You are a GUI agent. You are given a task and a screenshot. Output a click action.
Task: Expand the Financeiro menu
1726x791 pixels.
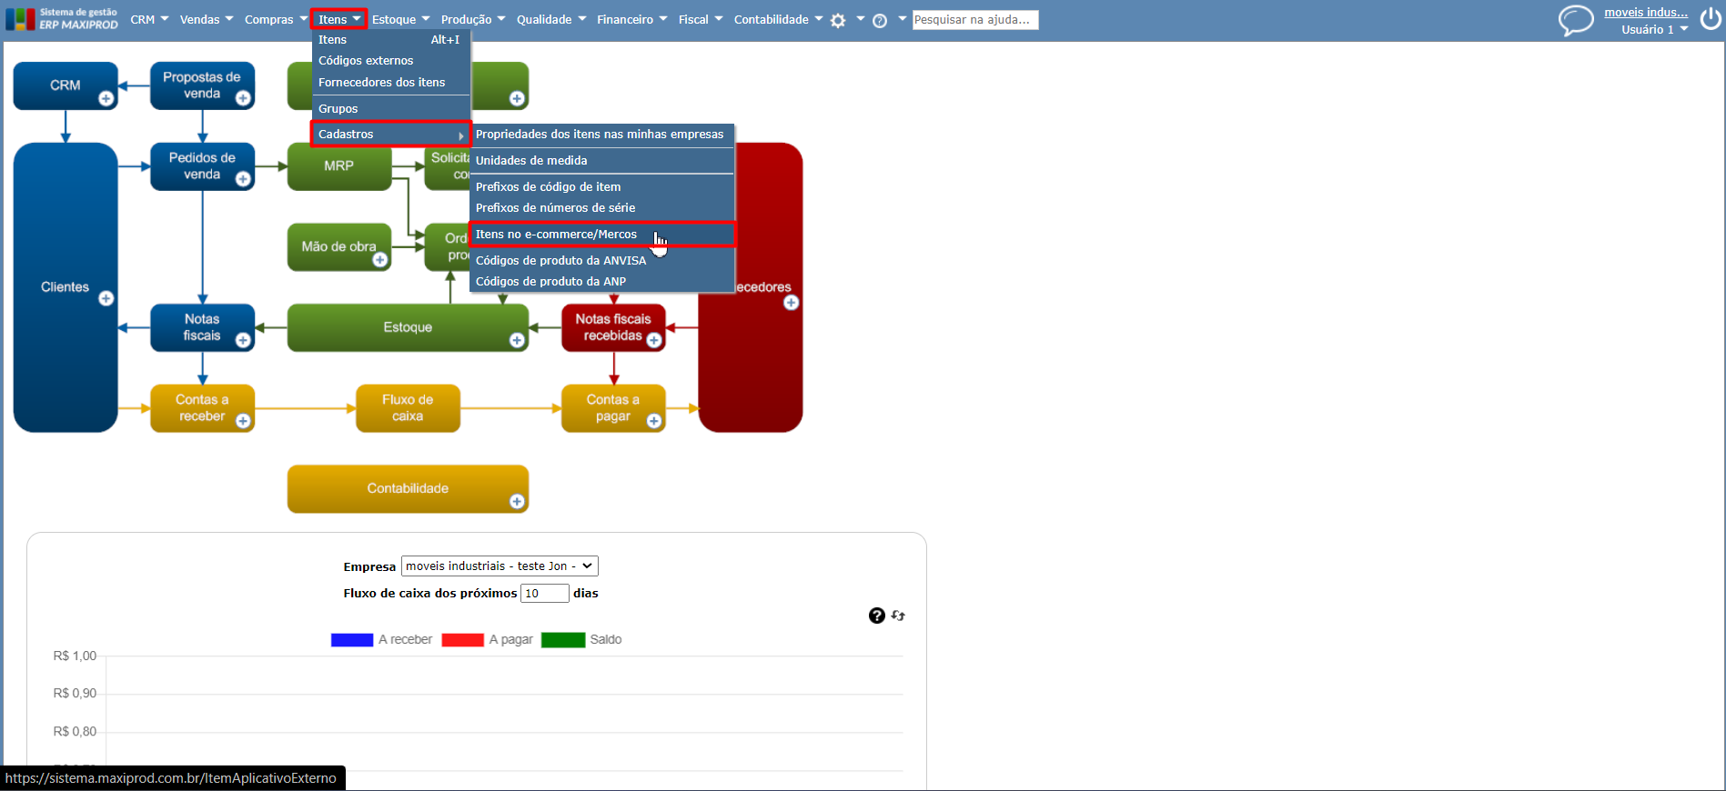(632, 19)
